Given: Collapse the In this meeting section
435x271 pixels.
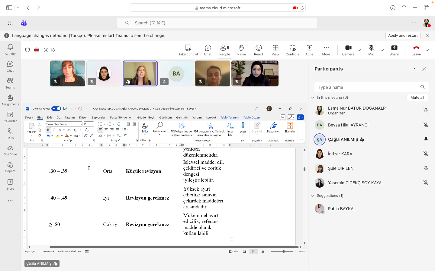Looking at the screenshot, I should [313, 98].
